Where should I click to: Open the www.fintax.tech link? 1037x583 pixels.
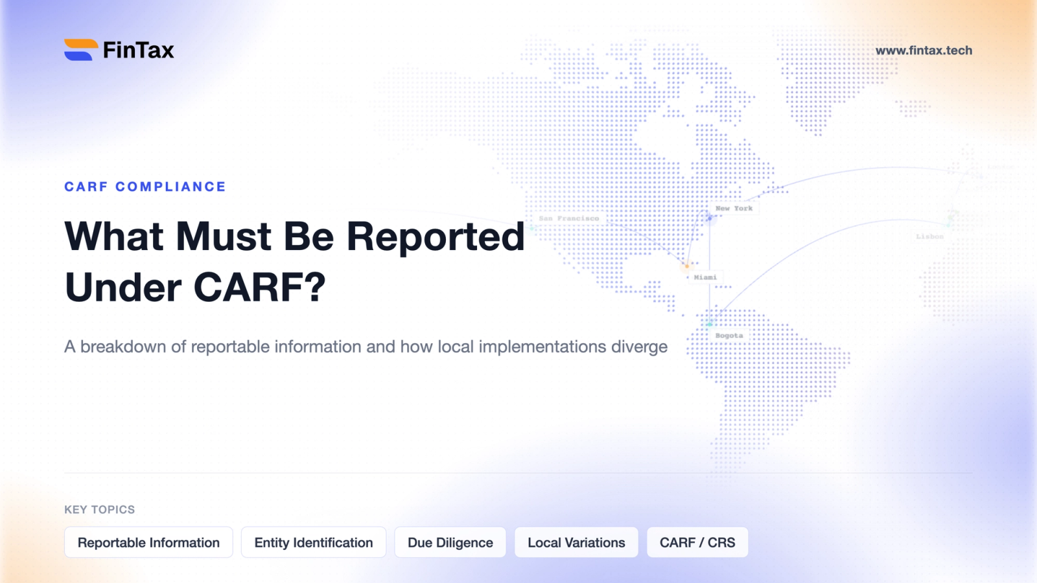pyautogui.click(x=924, y=51)
